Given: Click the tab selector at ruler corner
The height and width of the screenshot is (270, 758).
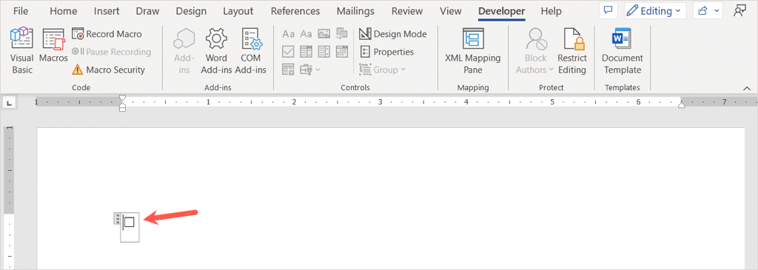Looking at the screenshot, I should [x=9, y=102].
